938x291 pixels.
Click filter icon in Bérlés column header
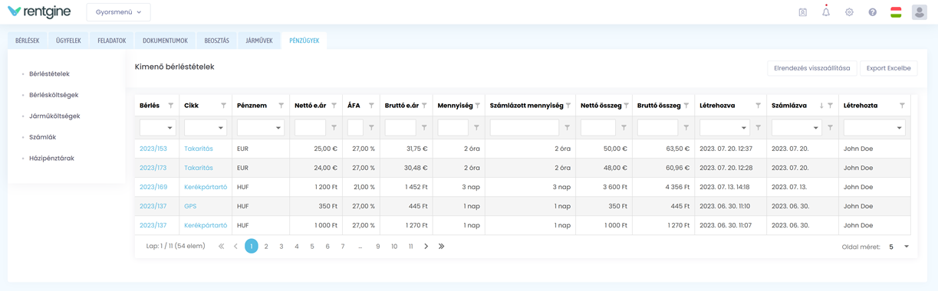pyautogui.click(x=171, y=106)
